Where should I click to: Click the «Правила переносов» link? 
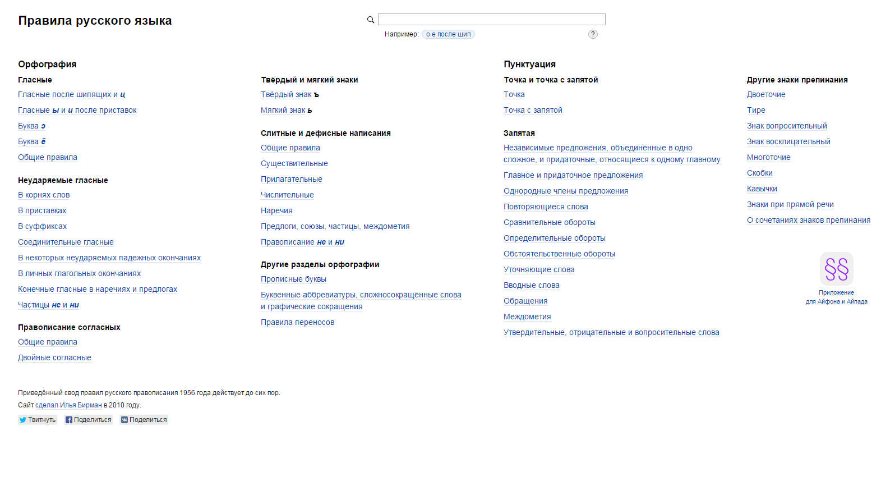point(297,323)
